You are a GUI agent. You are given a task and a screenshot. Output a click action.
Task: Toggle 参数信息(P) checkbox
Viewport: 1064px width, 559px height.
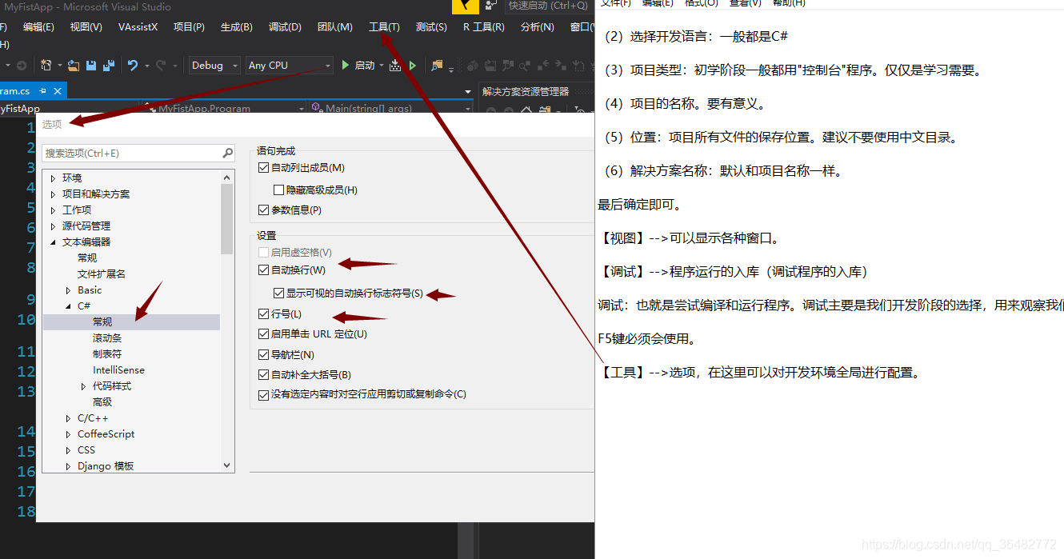click(x=264, y=210)
